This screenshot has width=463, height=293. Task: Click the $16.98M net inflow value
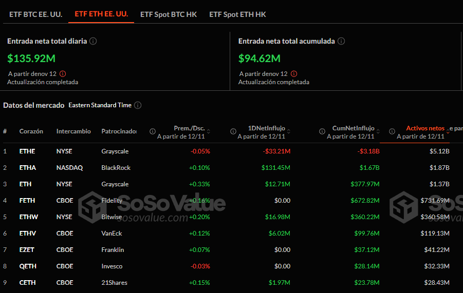[277, 217]
